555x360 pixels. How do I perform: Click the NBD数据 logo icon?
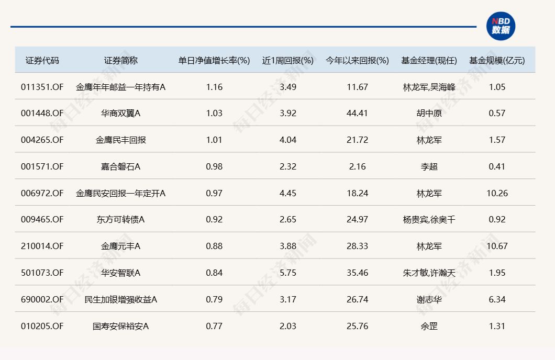pyautogui.click(x=501, y=26)
